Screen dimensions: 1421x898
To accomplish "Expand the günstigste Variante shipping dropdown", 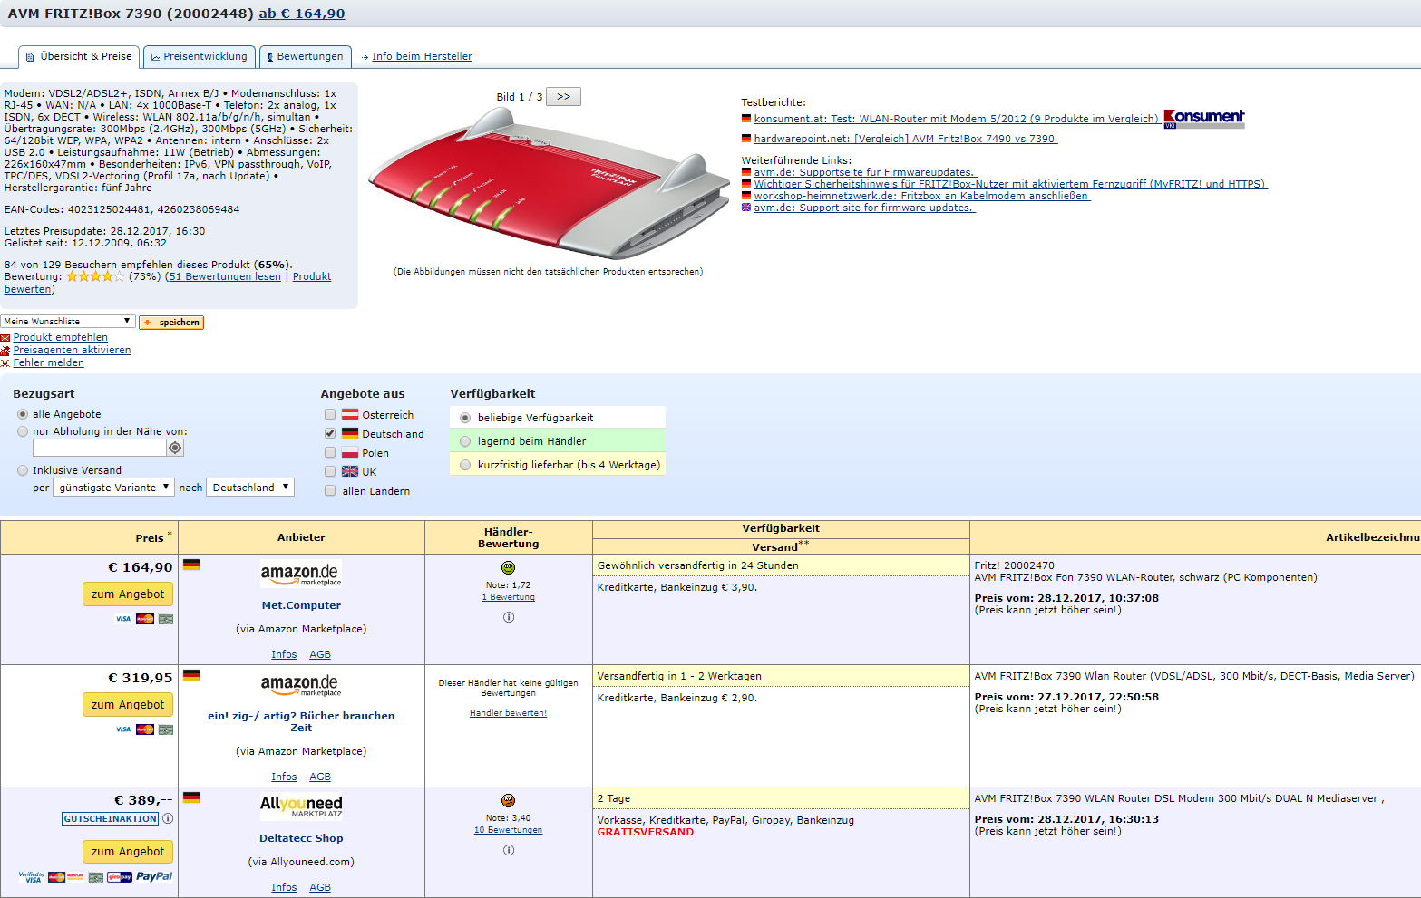I will point(113,488).
